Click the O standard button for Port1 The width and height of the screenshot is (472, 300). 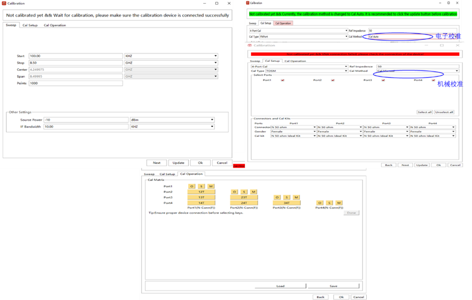pyautogui.click(x=192, y=186)
